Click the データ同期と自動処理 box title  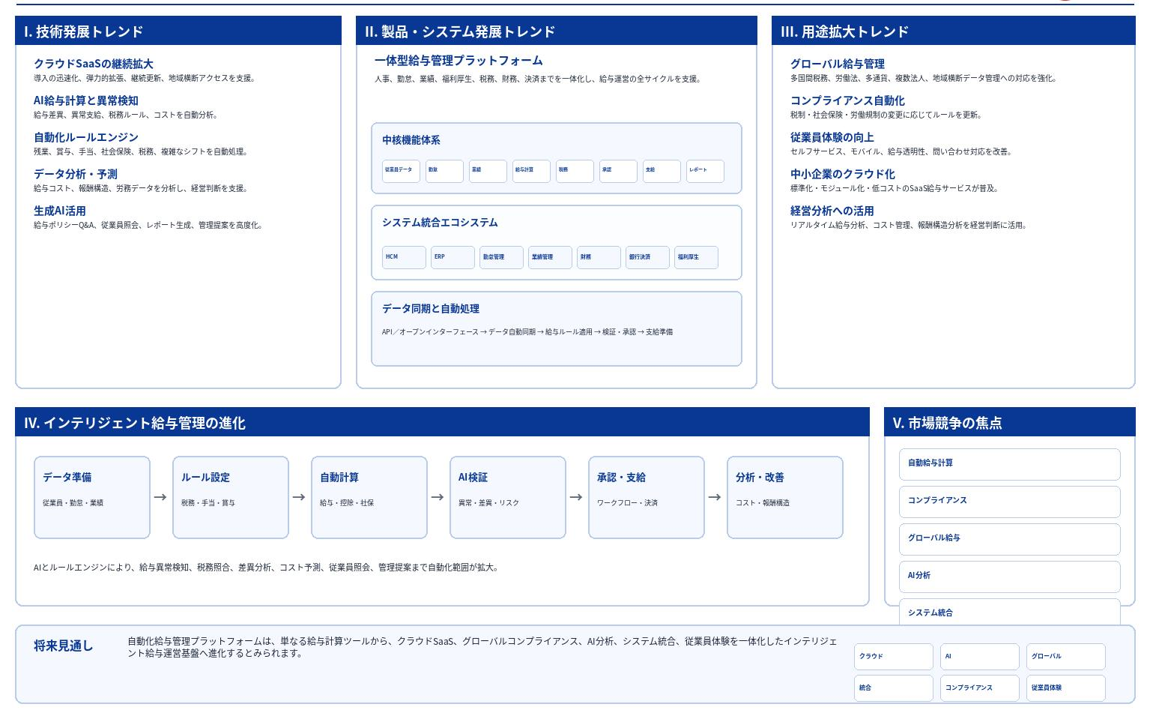(431, 308)
